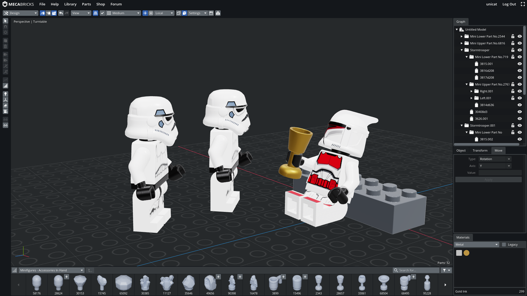The height and width of the screenshot is (296, 527).
Task: Click the camera icon in left sidebar
Action: tap(5, 111)
